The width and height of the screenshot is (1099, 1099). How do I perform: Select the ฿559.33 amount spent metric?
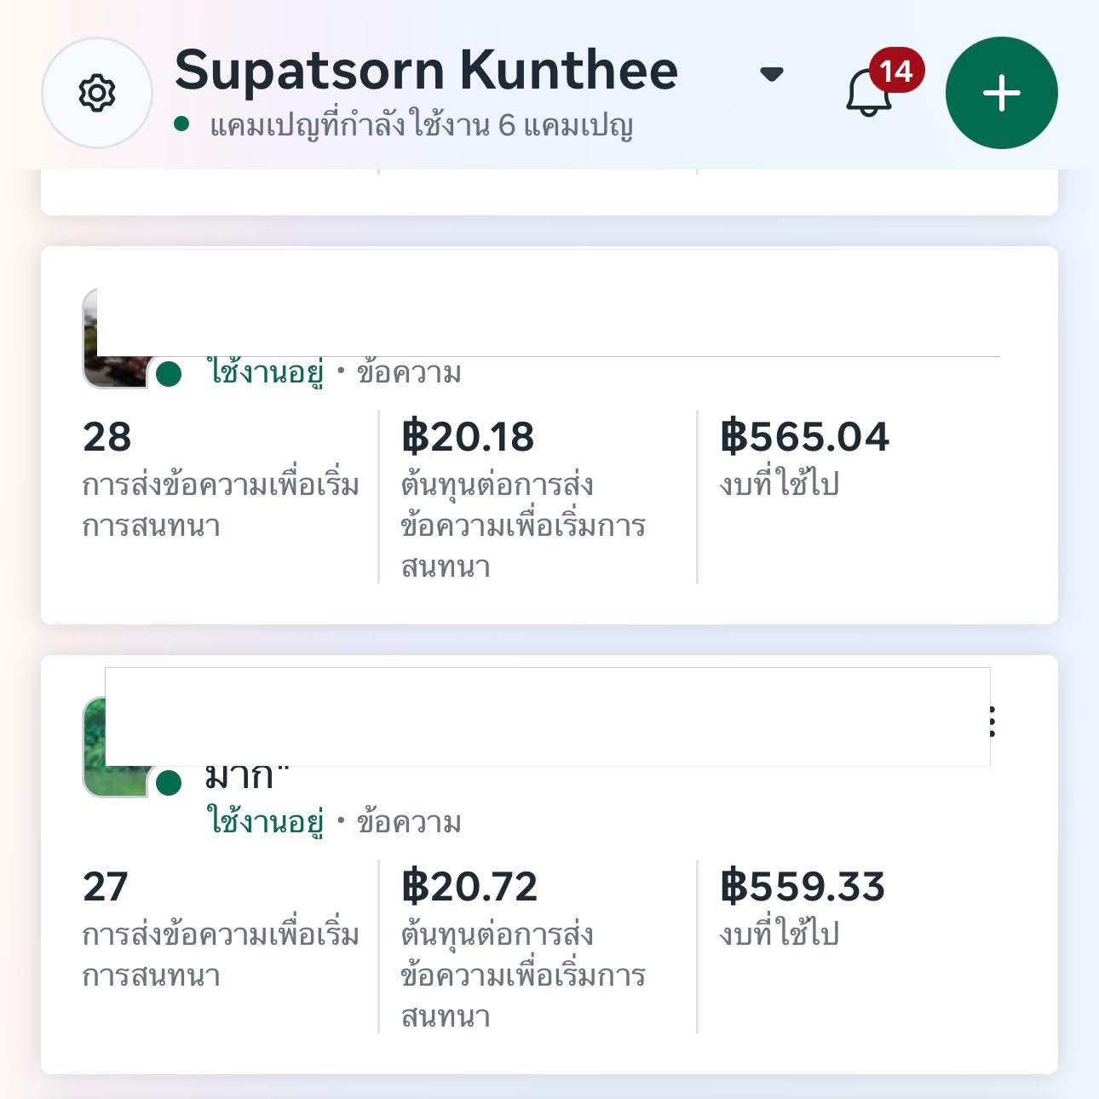(x=803, y=887)
